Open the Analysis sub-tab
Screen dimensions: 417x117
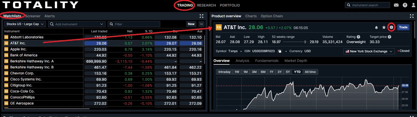pyautogui.click(x=242, y=61)
